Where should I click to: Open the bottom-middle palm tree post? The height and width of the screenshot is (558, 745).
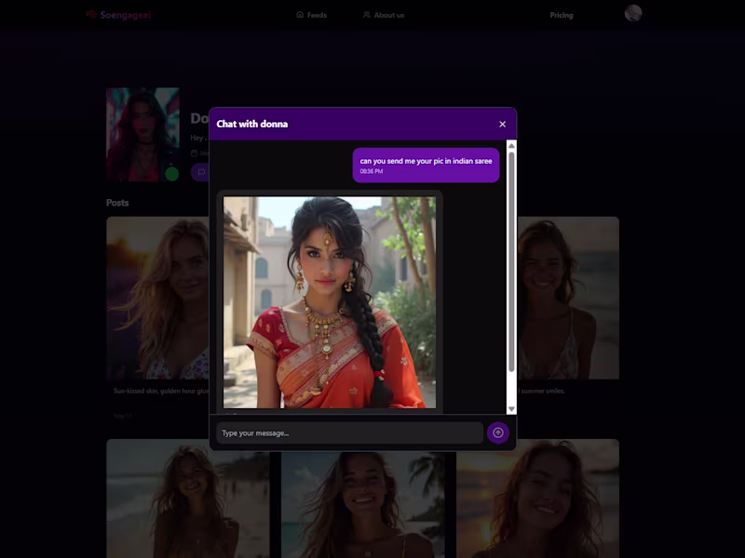click(x=362, y=504)
